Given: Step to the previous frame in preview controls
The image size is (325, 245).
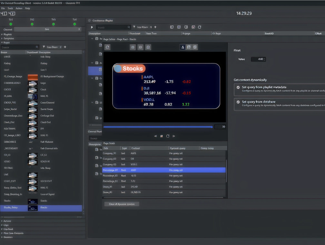Looking at the screenshot, I should click(155, 136).
